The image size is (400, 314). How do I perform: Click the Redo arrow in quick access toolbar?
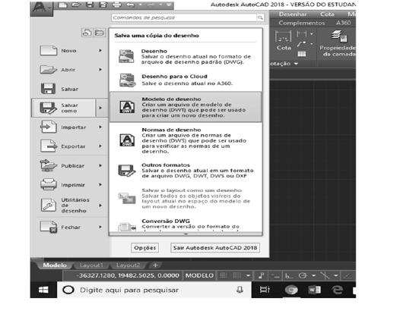coord(151,5)
